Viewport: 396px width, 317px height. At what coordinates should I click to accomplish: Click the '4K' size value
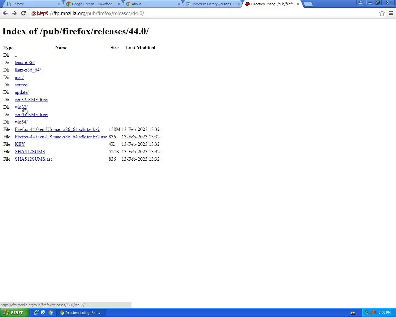tap(112, 144)
